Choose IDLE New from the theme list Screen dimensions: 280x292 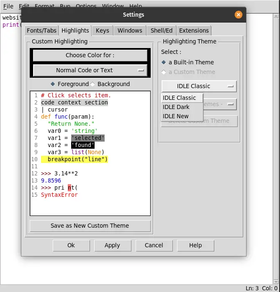182,116
